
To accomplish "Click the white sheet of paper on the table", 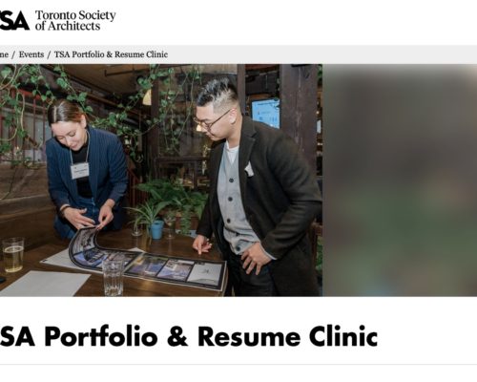I will [45, 283].
